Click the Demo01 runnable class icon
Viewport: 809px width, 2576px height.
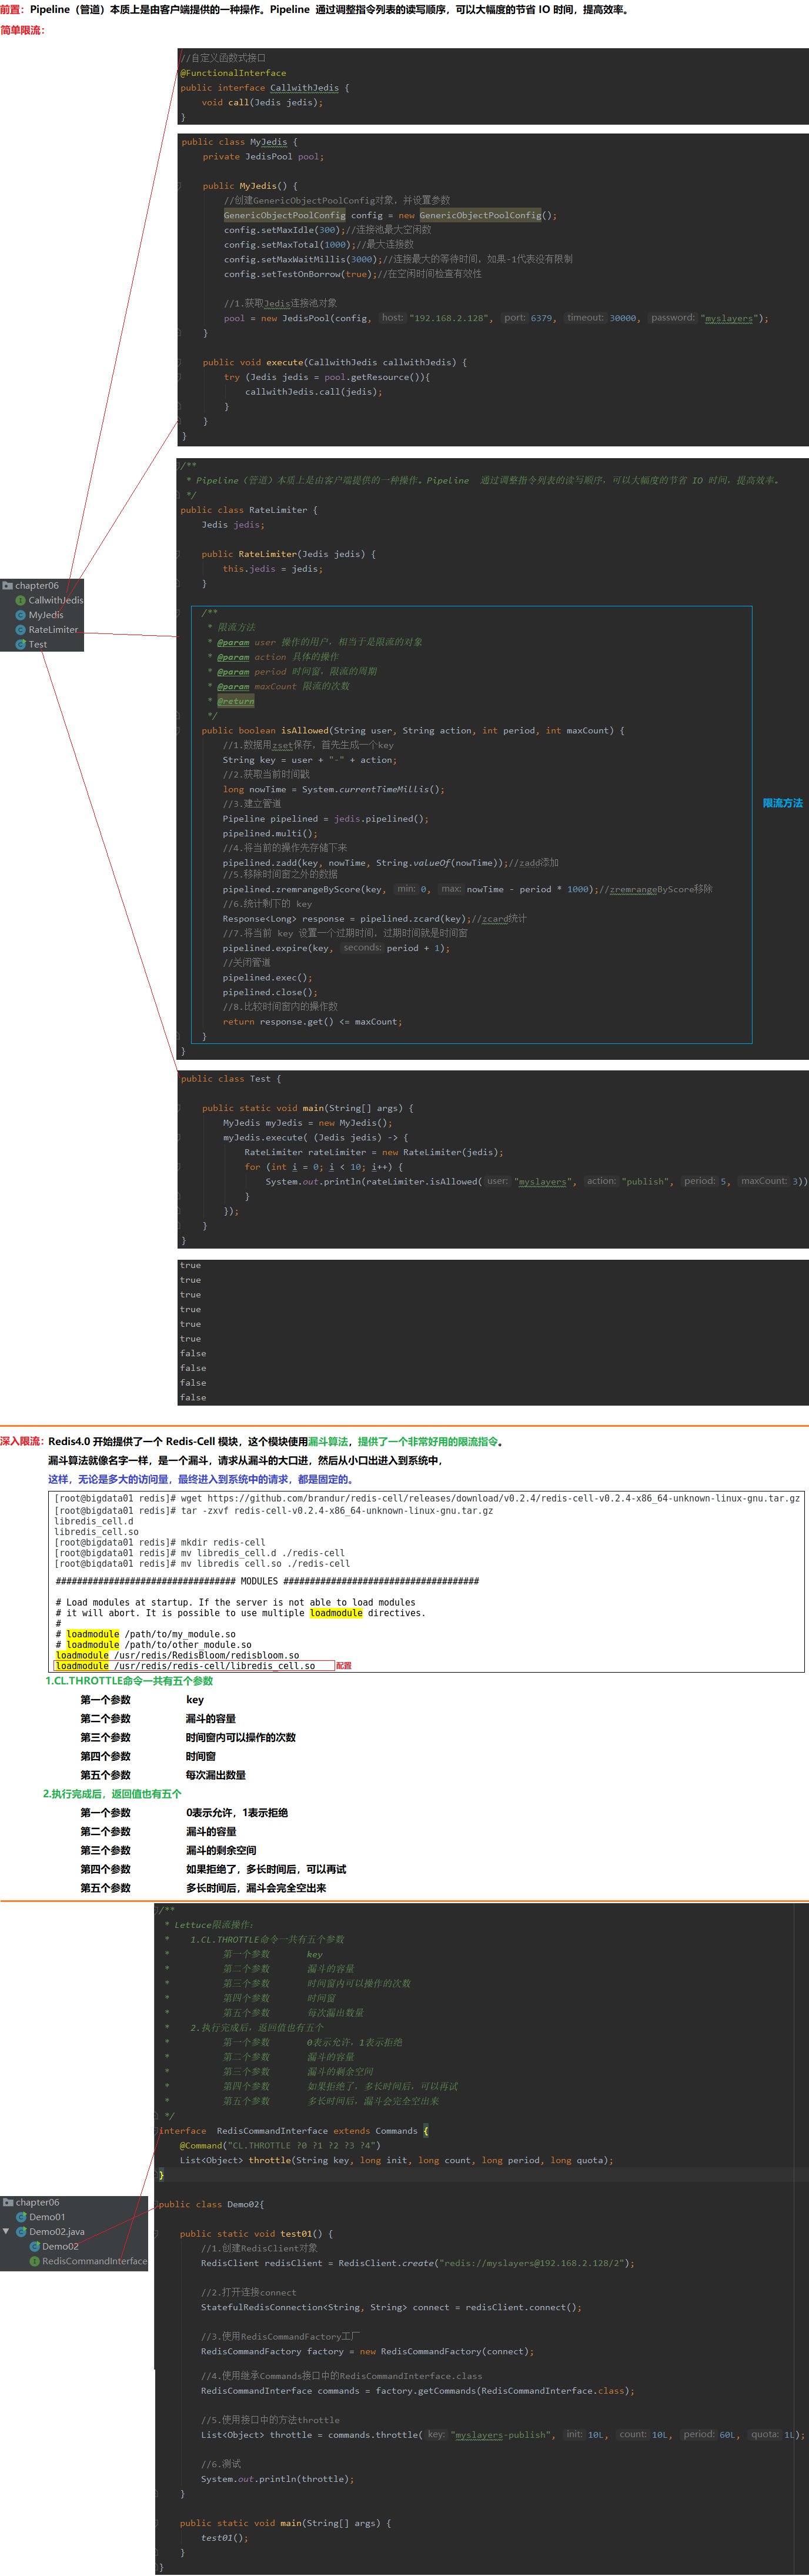click(21, 2217)
